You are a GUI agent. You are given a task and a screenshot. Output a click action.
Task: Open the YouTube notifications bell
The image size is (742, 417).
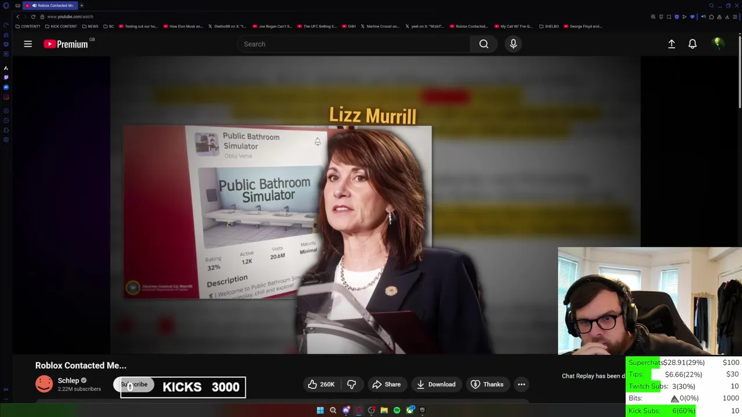[x=692, y=44]
